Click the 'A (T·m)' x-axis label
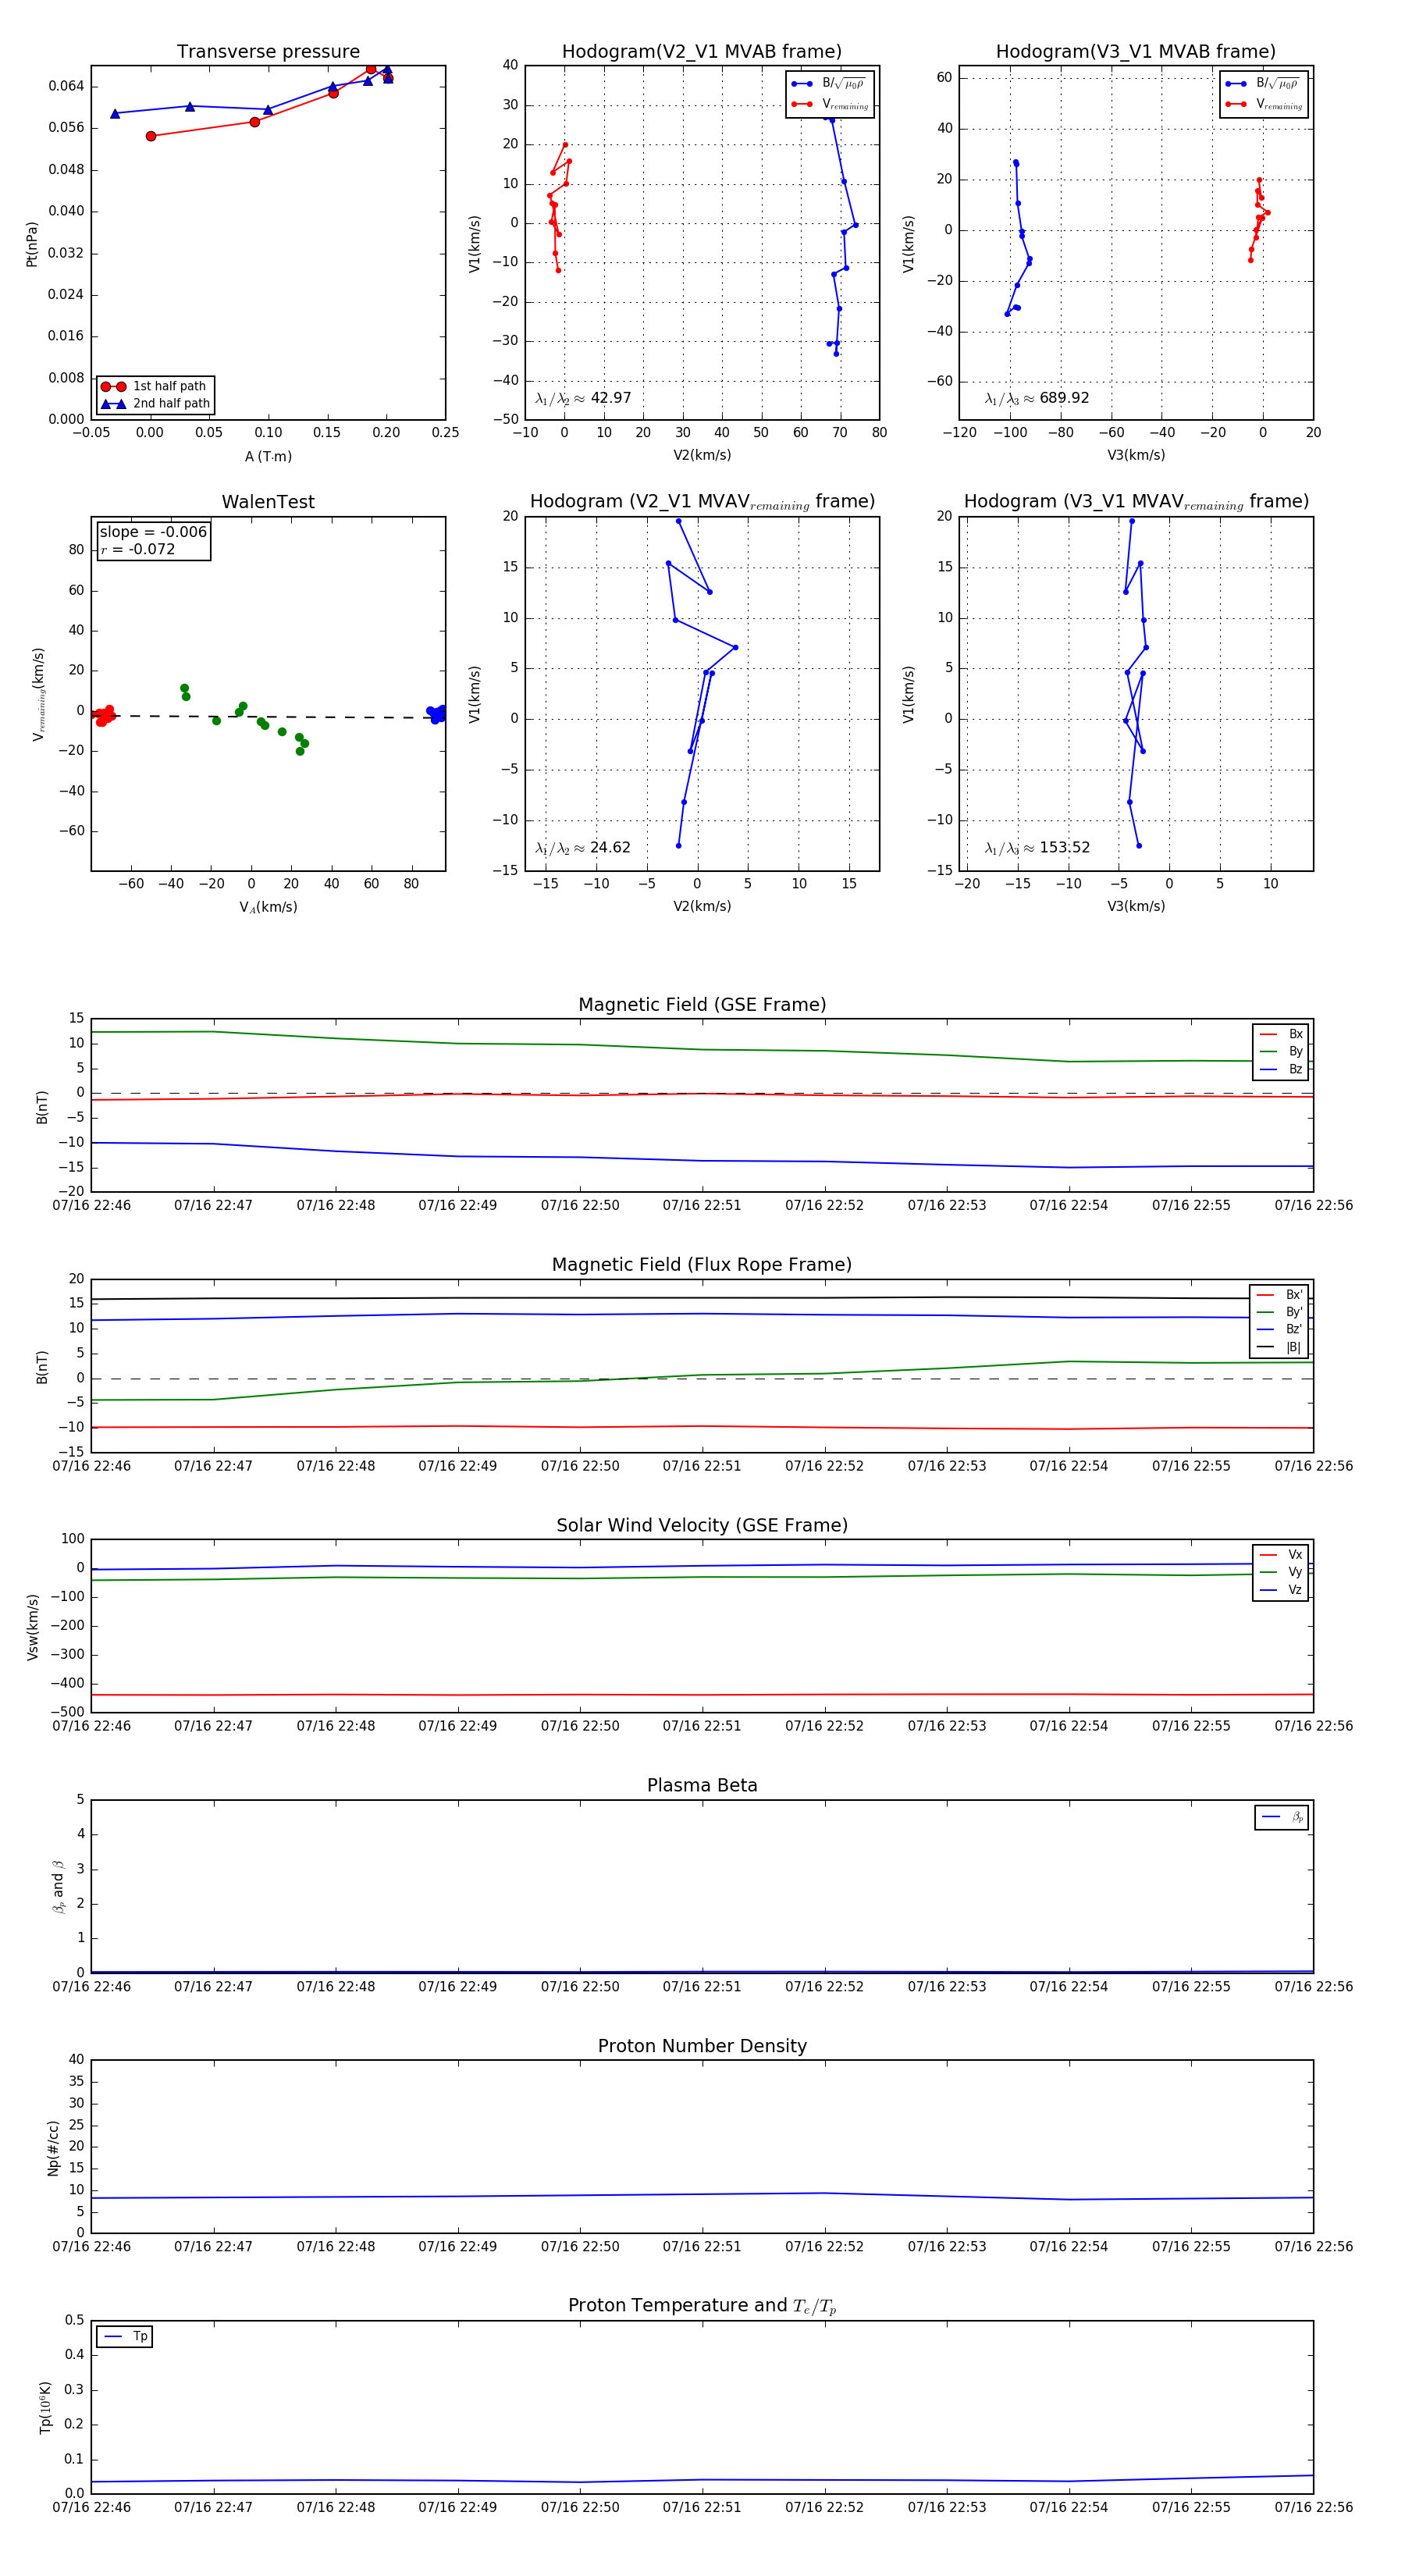Image resolution: width=1405 pixels, height=2576 pixels. tap(268, 457)
